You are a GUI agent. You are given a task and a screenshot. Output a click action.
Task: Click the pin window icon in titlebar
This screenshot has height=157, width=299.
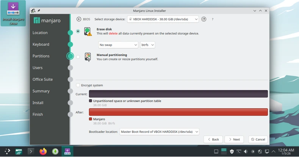click(x=39, y=11)
